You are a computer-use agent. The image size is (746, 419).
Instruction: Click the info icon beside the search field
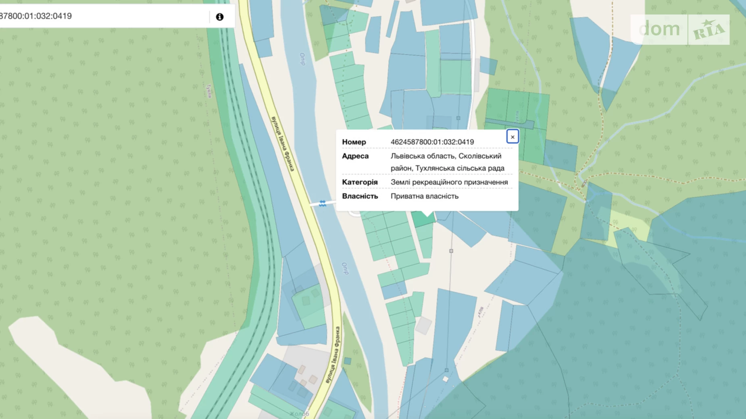click(x=219, y=17)
